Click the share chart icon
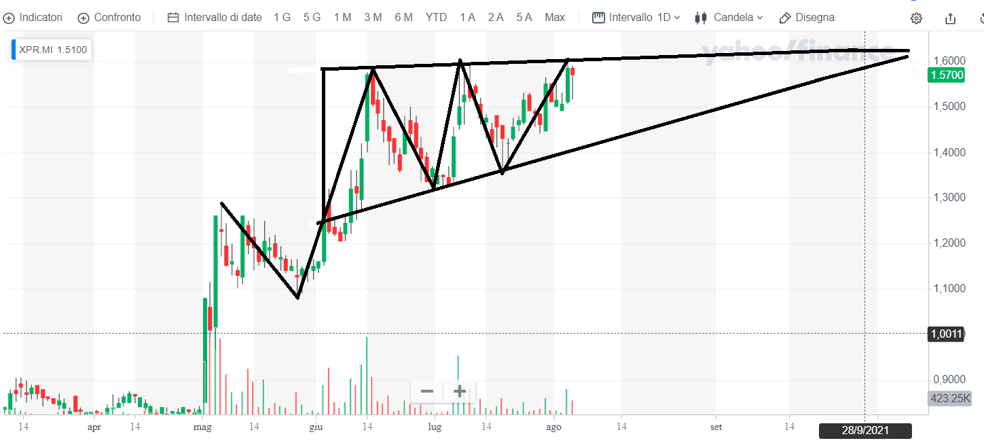The height and width of the screenshot is (445, 984). click(x=951, y=18)
